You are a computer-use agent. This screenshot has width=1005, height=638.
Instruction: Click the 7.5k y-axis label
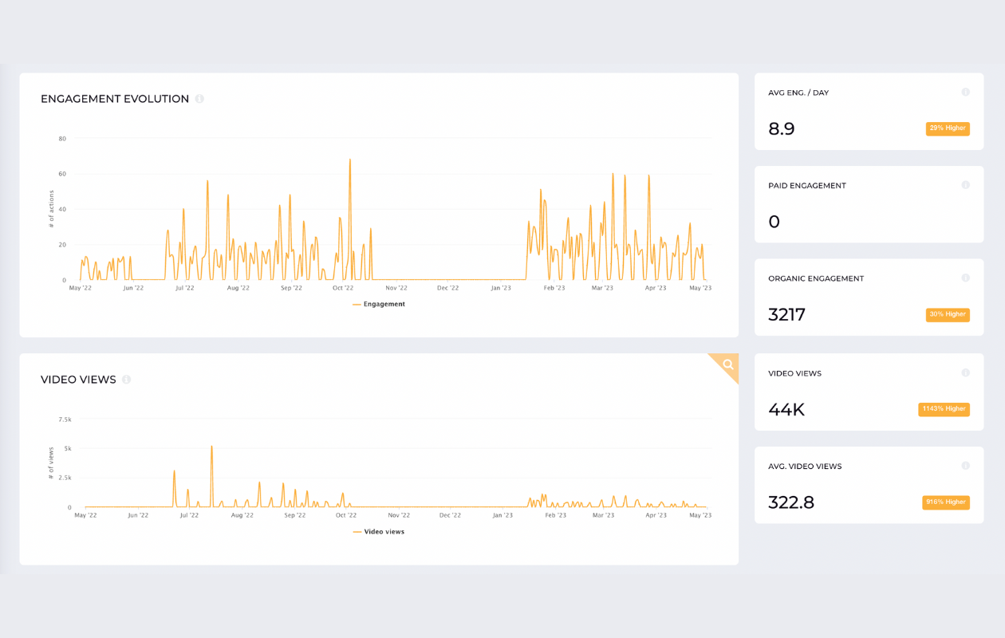click(x=65, y=419)
